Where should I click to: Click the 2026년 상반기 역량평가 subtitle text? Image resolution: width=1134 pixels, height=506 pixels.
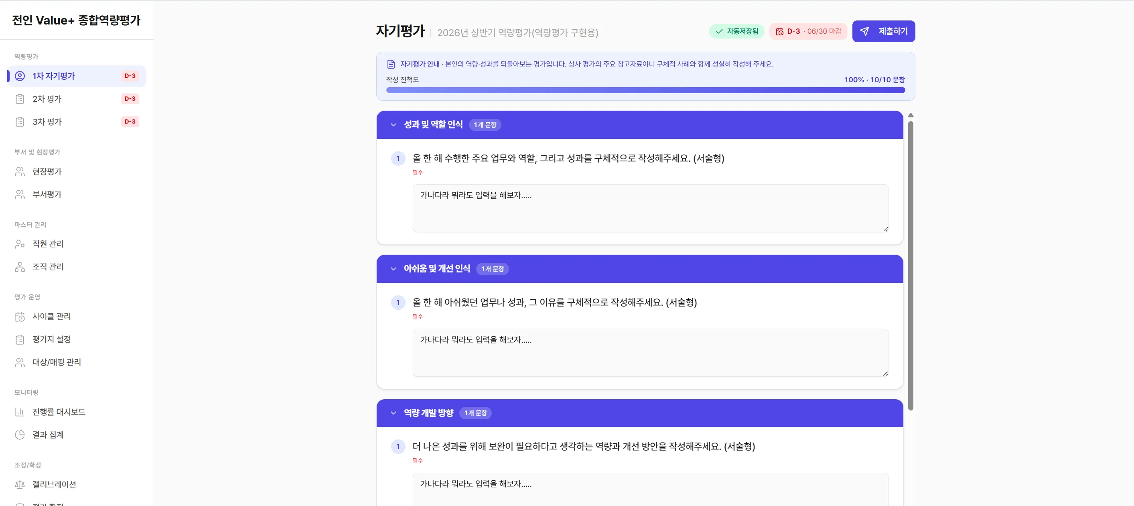(x=517, y=33)
